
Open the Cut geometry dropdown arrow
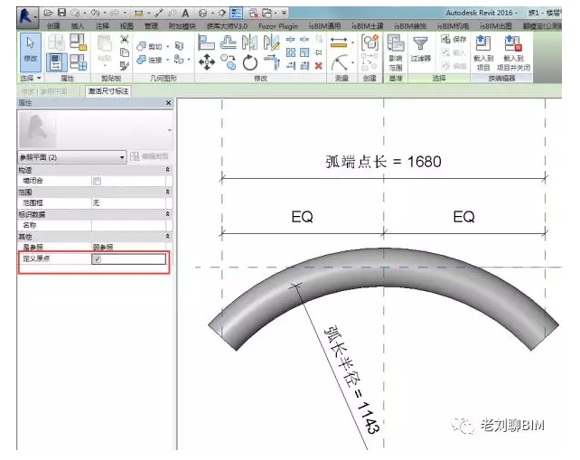pyautogui.click(x=167, y=46)
